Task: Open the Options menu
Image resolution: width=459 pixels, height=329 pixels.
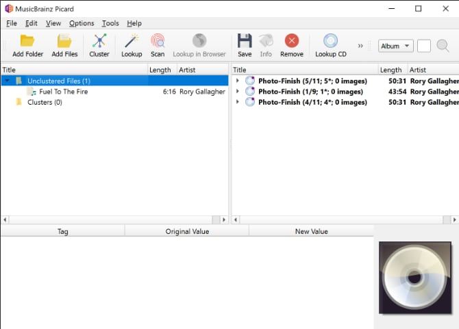Action: coord(82,23)
